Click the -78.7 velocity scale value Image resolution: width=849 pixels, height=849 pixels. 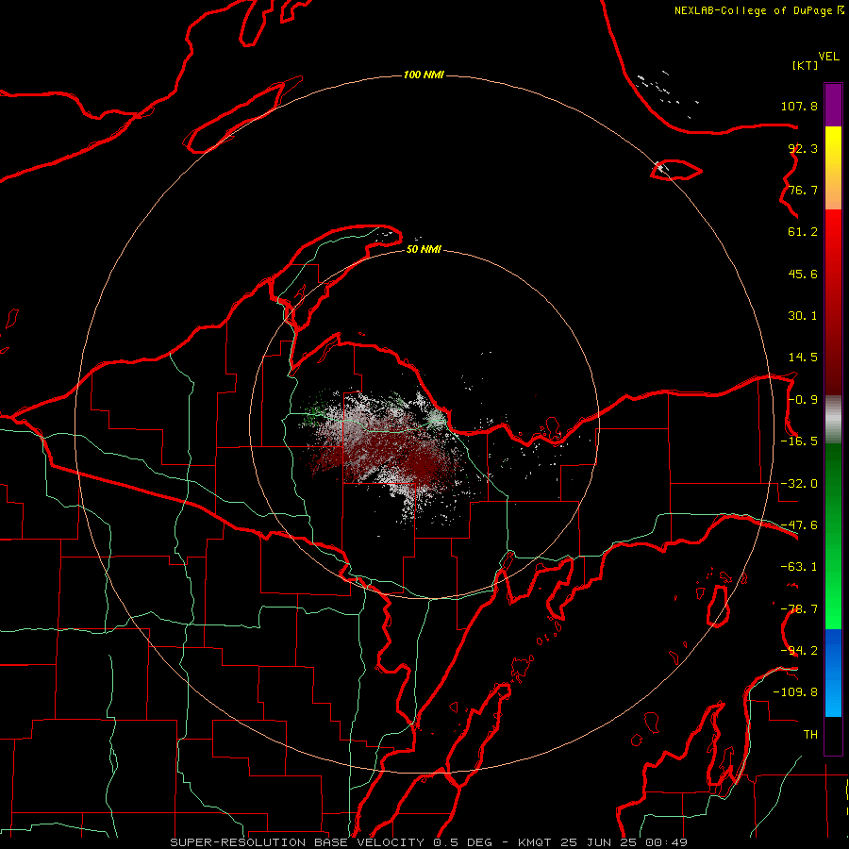point(799,609)
